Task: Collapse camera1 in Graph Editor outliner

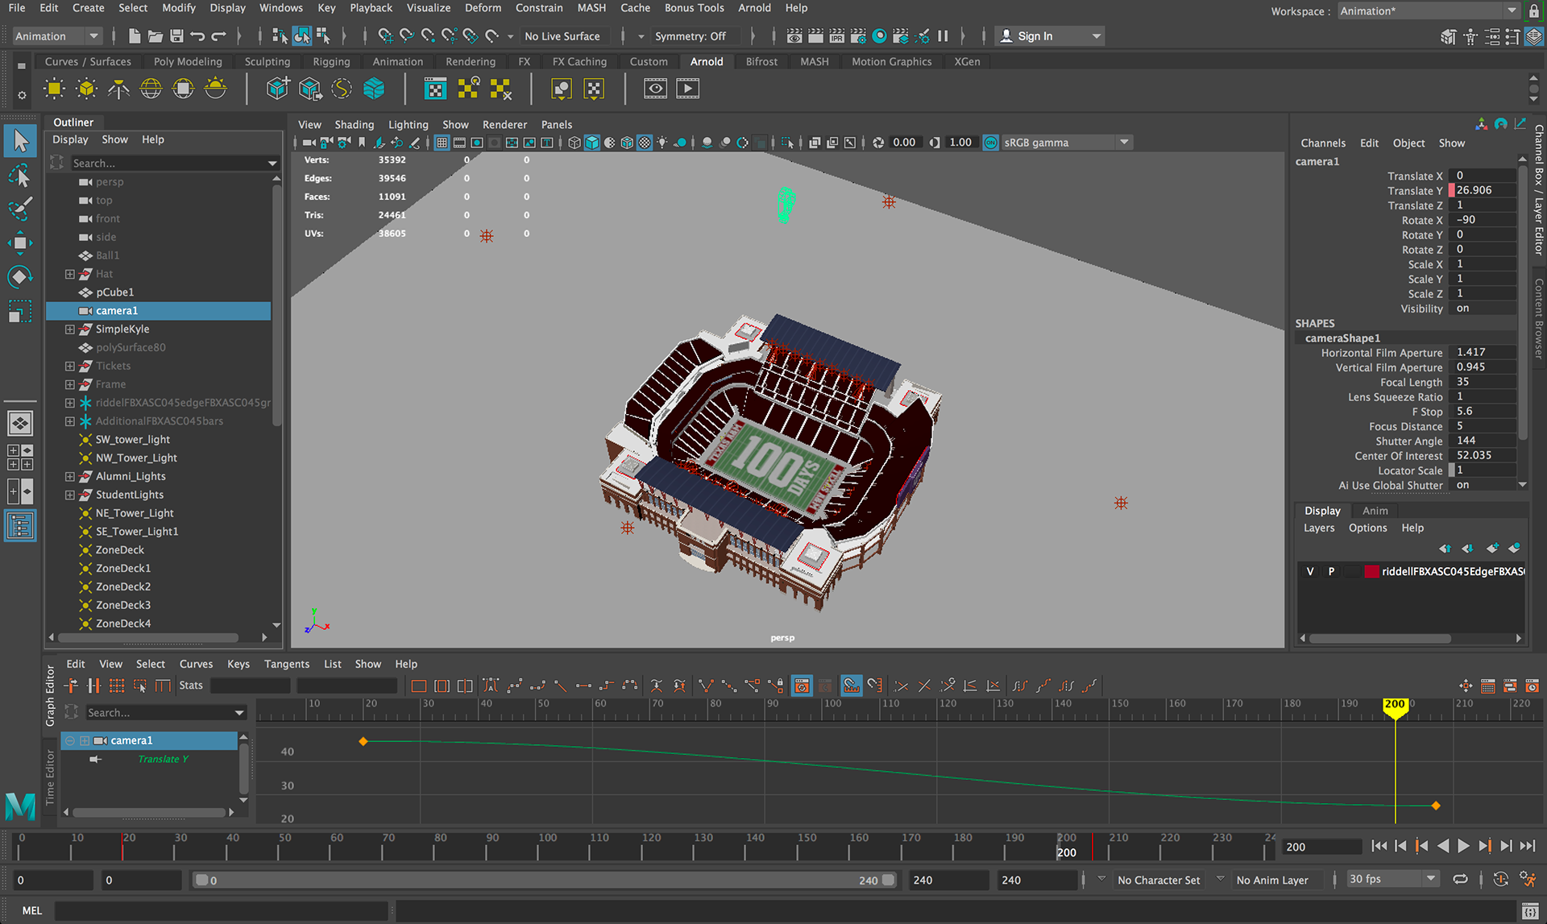Action: click(70, 741)
